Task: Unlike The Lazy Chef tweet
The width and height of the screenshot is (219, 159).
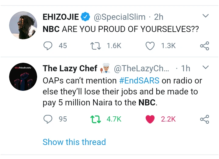Action: (x=150, y=119)
